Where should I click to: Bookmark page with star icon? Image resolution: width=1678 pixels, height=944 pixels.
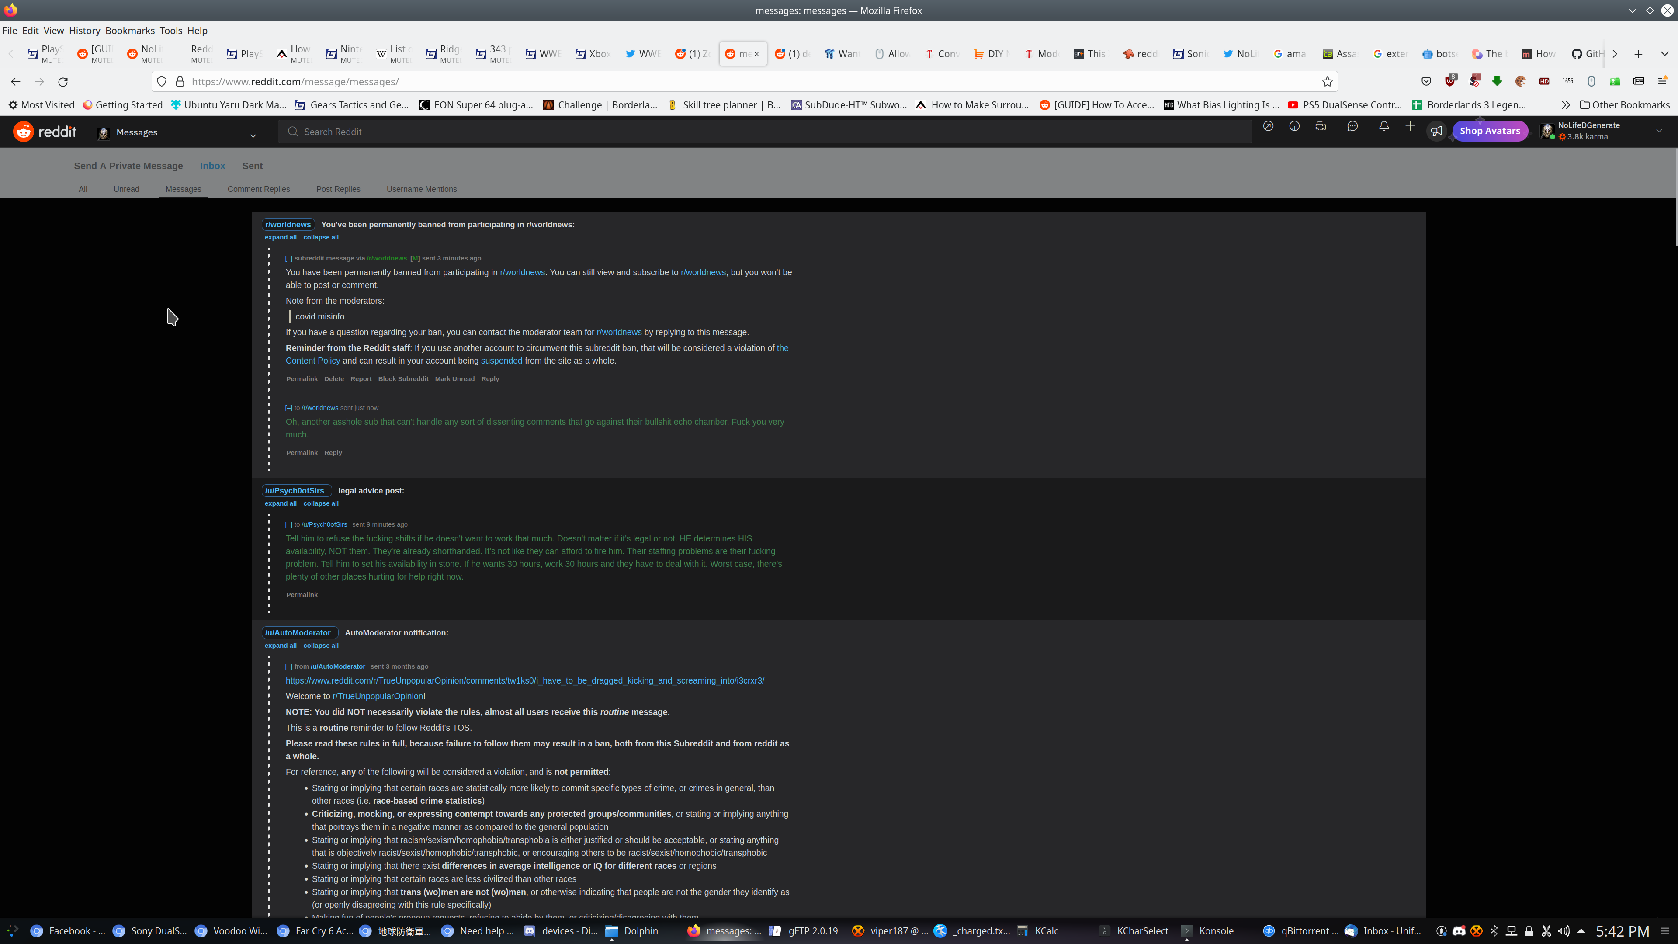coord(1327,81)
